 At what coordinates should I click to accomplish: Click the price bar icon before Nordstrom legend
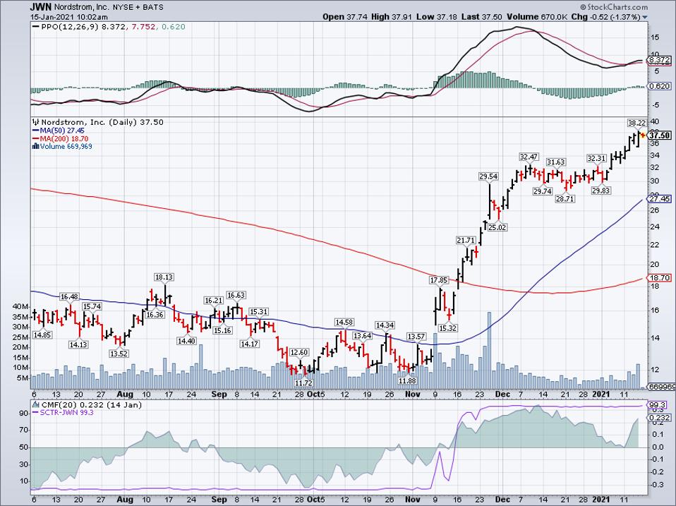[x=36, y=122]
